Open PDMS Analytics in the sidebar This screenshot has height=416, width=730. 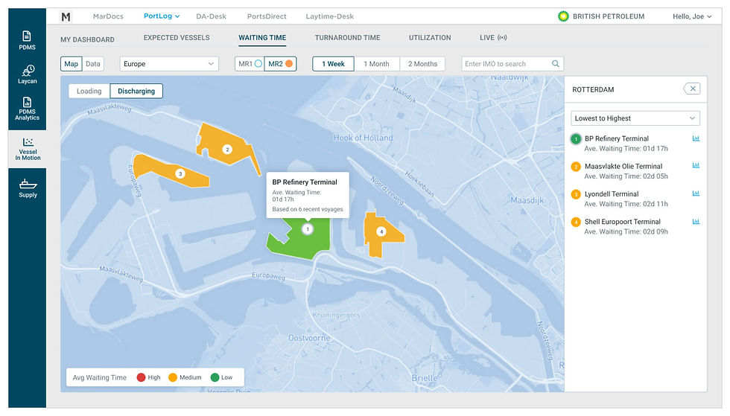pyautogui.click(x=27, y=109)
